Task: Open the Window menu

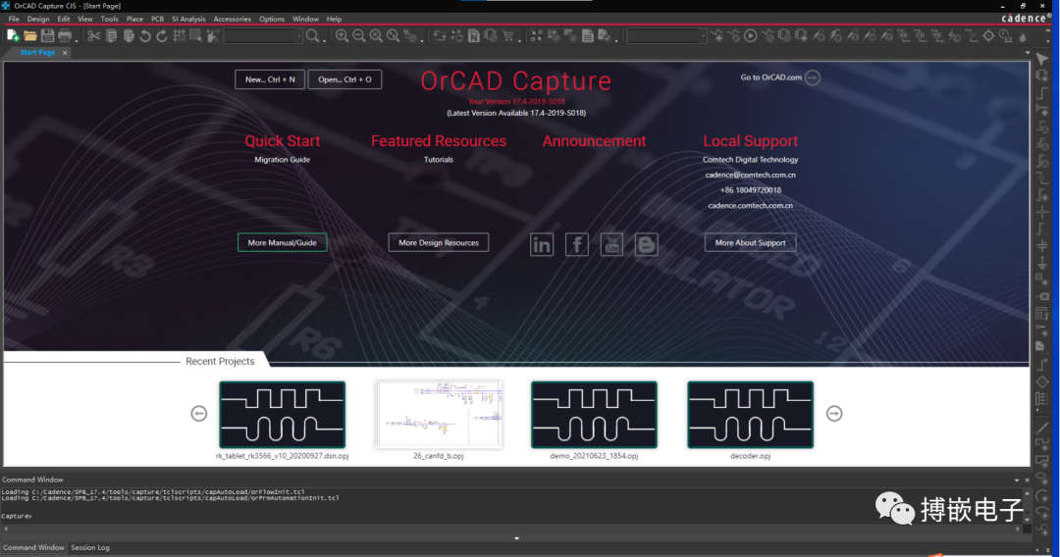Action: (x=305, y=19)
